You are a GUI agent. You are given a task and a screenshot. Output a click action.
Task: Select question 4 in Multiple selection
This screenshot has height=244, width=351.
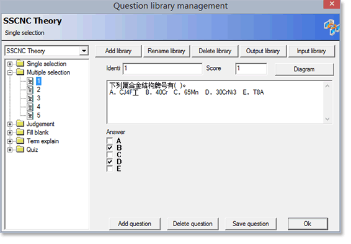(38, 107)
